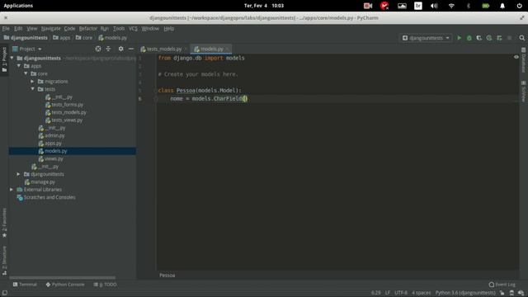The height and width of the screenshot is (297, 528).
Task: Click the Project panel horizontal scrollbar
Action: click(x=63, y=278)
